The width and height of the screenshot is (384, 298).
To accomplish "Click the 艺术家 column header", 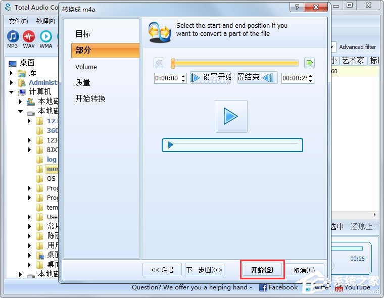I will [353, 60].
